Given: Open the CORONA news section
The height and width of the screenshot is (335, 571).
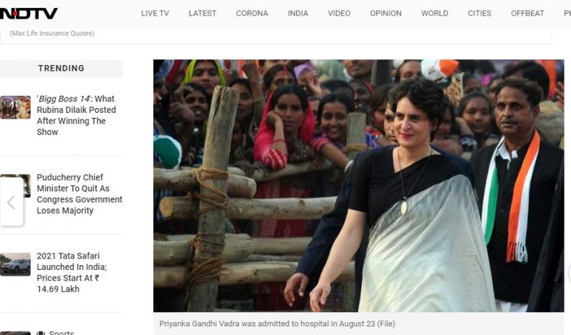Looking at the screenshot, I should point(252,14).
